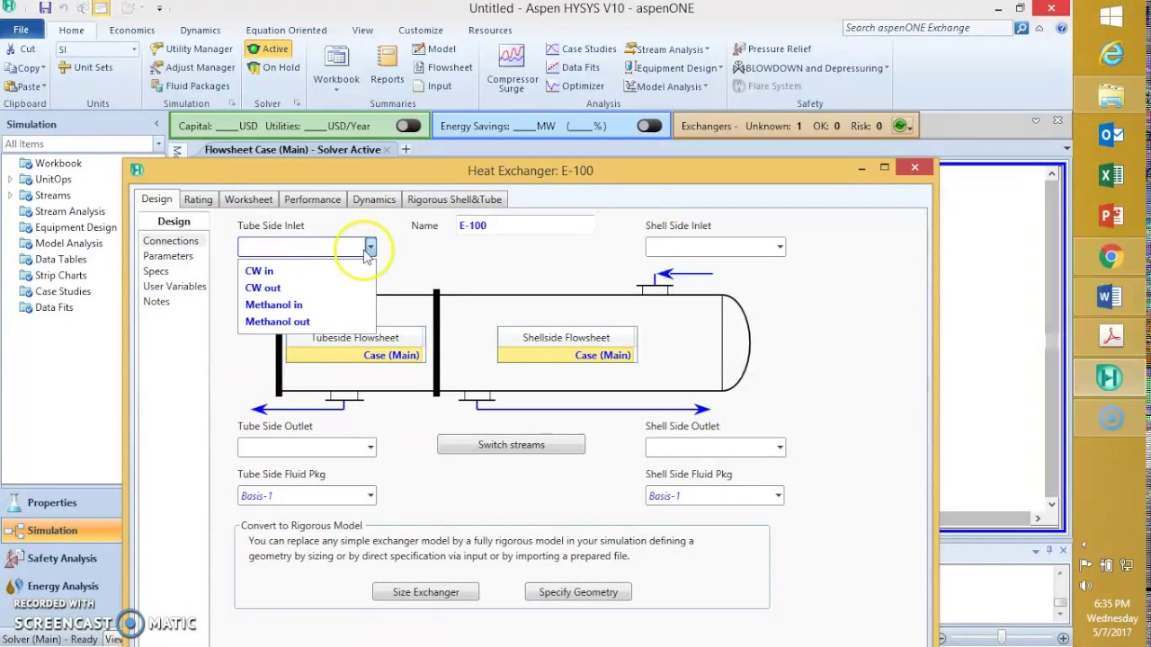The image size is (1151, 647).
Task: Save the case via quick-access icon
Action: coord(44,8)
